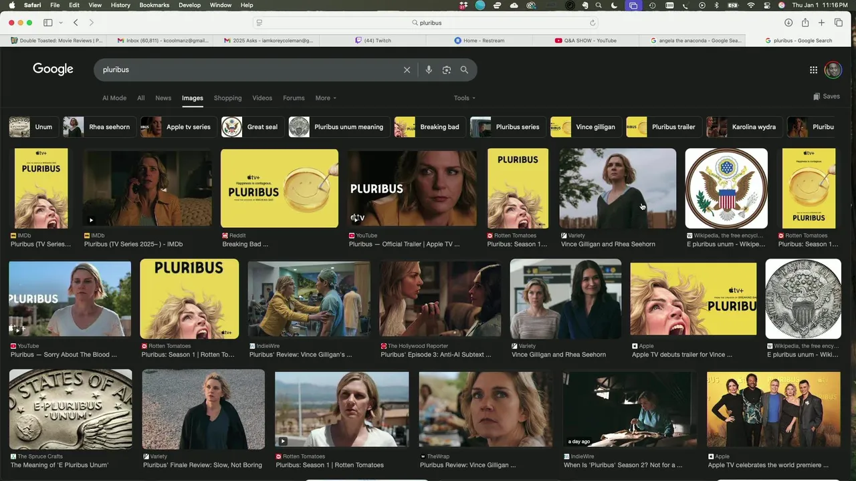Open the Google logo home link

point(53,69)
